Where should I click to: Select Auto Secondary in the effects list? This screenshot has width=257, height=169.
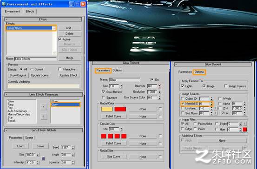pyautogui.click(x=17, y=111)
